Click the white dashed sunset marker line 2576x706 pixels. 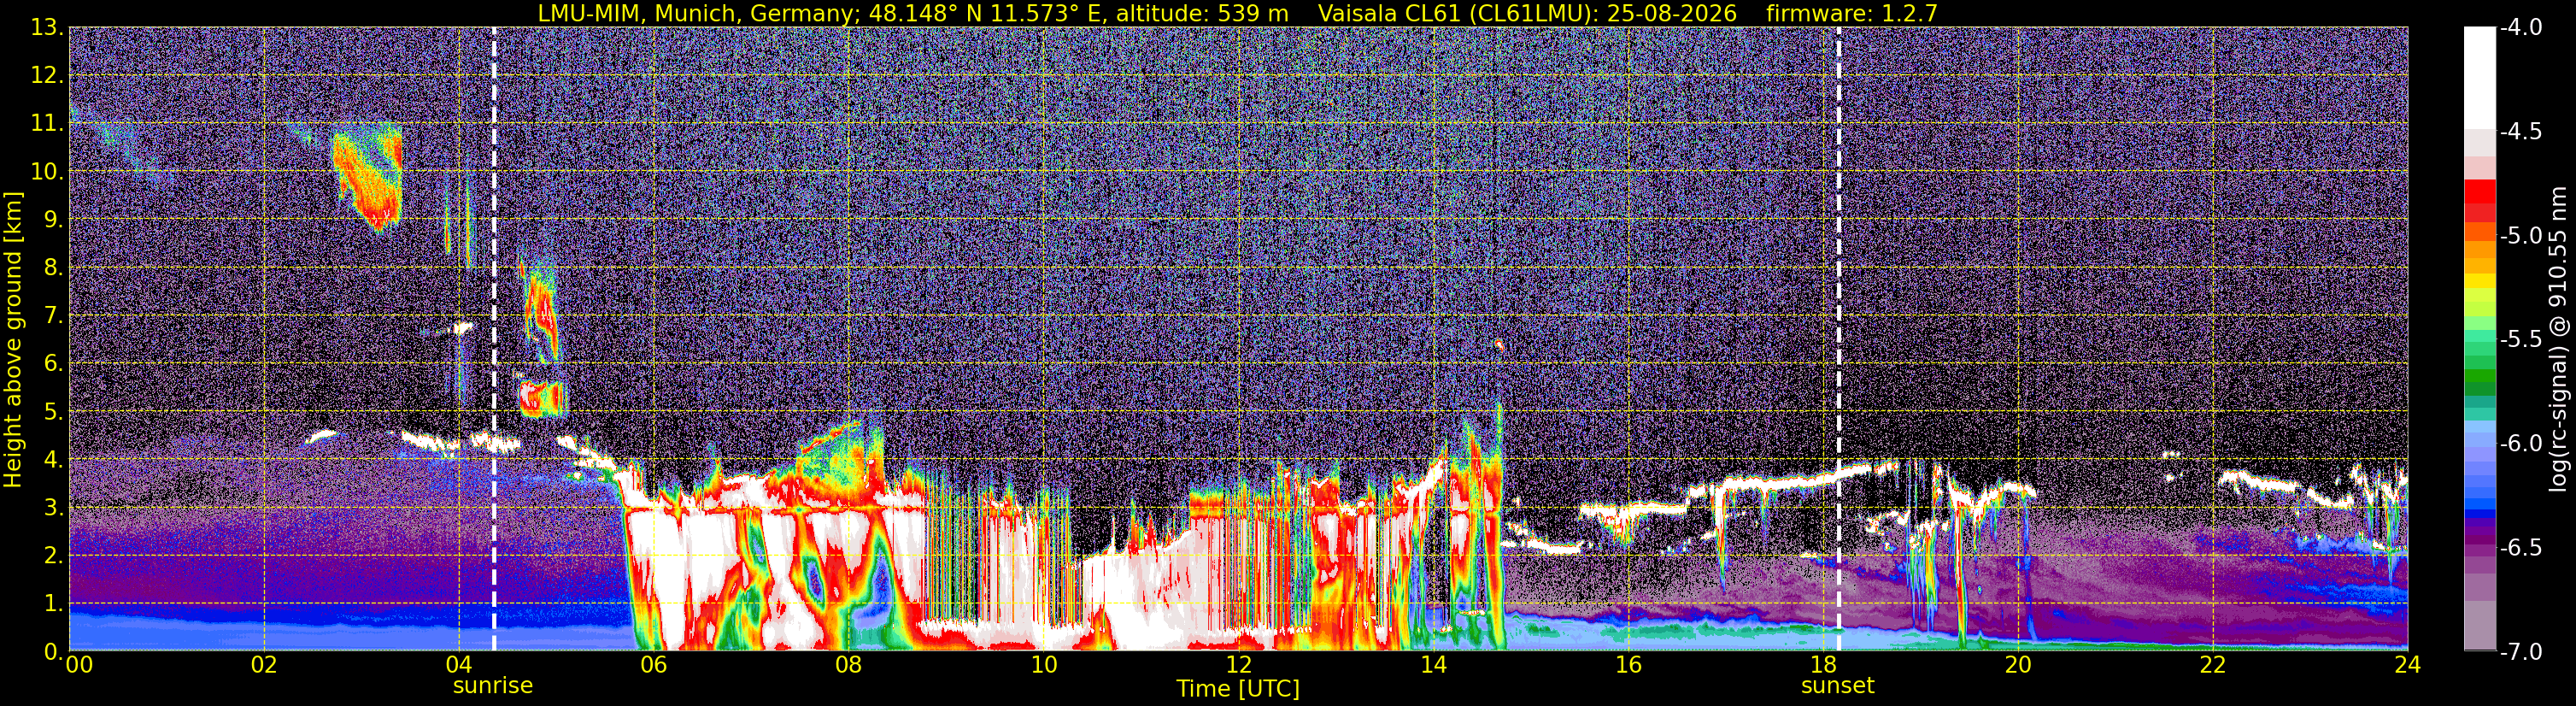(x=1839, y=339)
